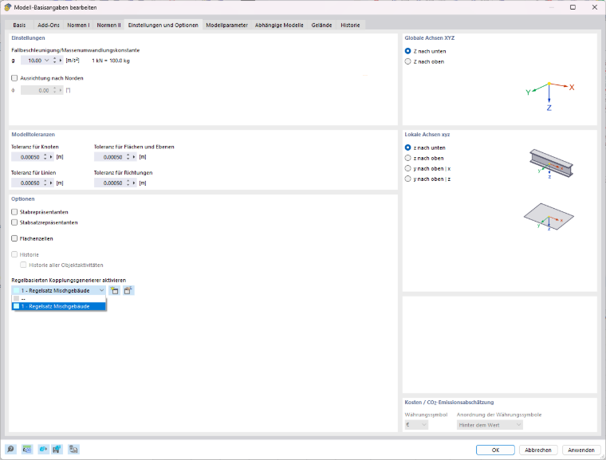Choose highlighted '1 - Regelsatz Mischgebäude' option
Image resolution: width=606 pixels, height=460 pixels.
59,306
